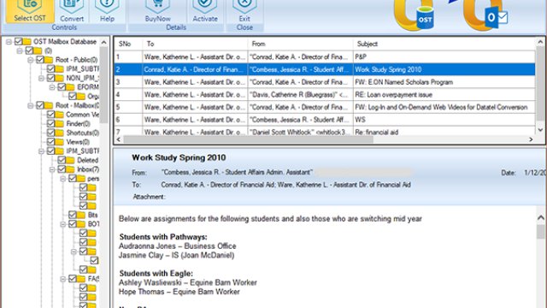Collapse the Root - Public(0) node
Image resolution: width=547 pixels, height=308 pixels.
coord(31,60)
